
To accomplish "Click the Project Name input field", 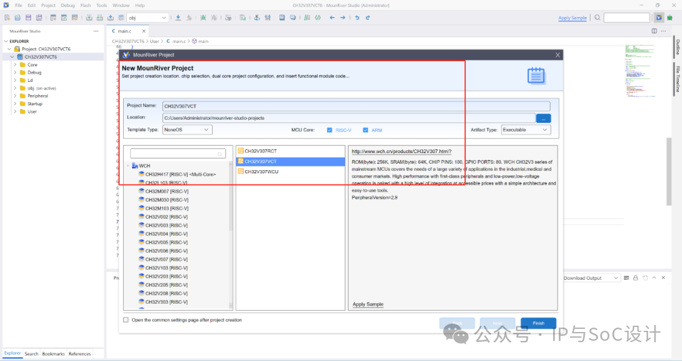I will 356,106.
